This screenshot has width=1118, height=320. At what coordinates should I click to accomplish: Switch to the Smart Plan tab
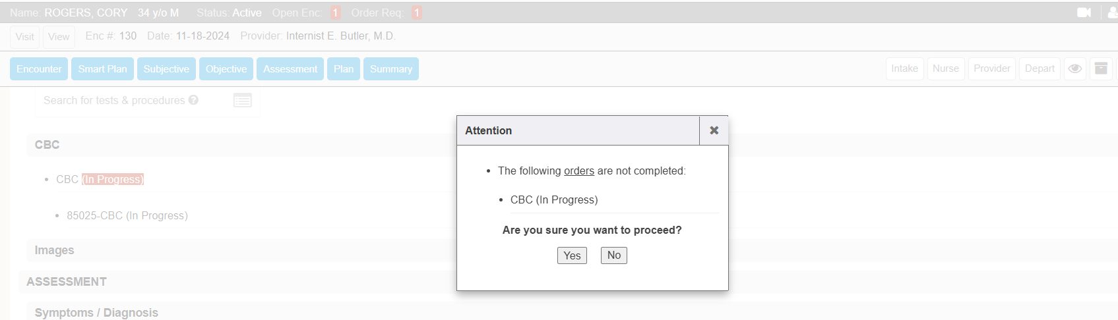(102, 68)
